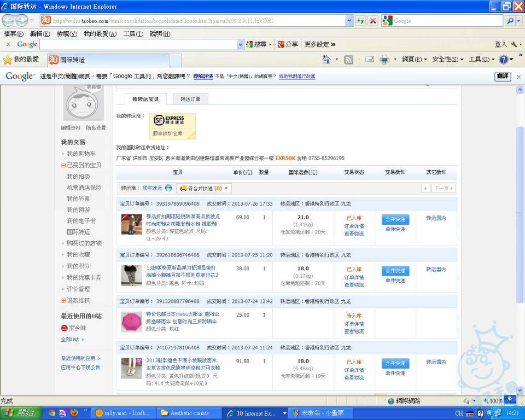This screenshot has width=525, height=420.
Task: Click 查看物流 link for the umbrella order
Action: point(354,331)
